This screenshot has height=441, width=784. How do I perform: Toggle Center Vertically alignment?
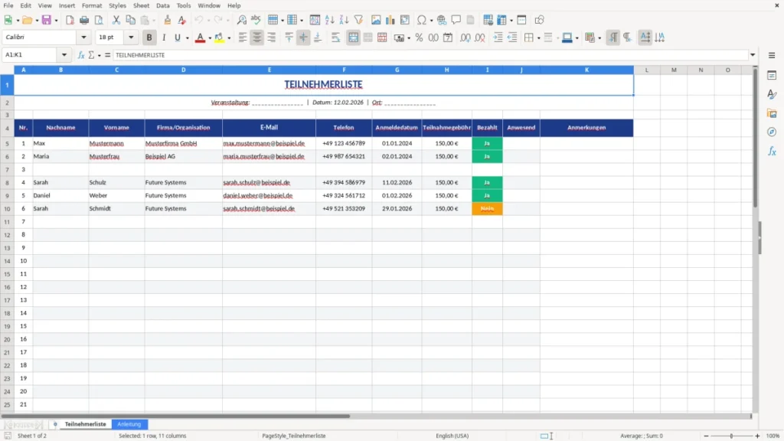click(x=303, y=38)
